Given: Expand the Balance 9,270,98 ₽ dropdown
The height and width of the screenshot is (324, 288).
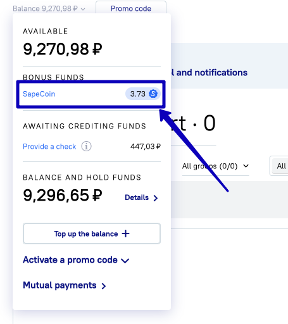Looking at the screenshot, I should click(x=49, y=9).
